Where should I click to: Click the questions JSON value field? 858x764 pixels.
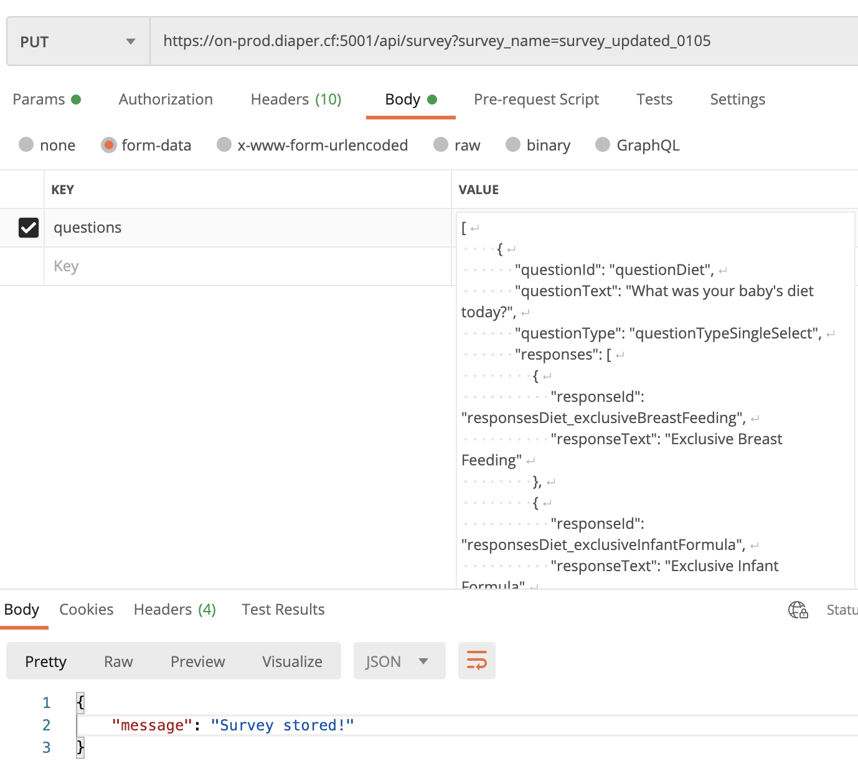click(x=655, y=400)
